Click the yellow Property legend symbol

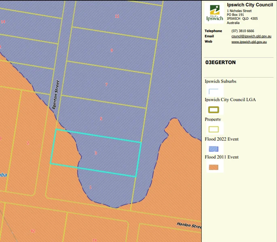tap(213, 129)
